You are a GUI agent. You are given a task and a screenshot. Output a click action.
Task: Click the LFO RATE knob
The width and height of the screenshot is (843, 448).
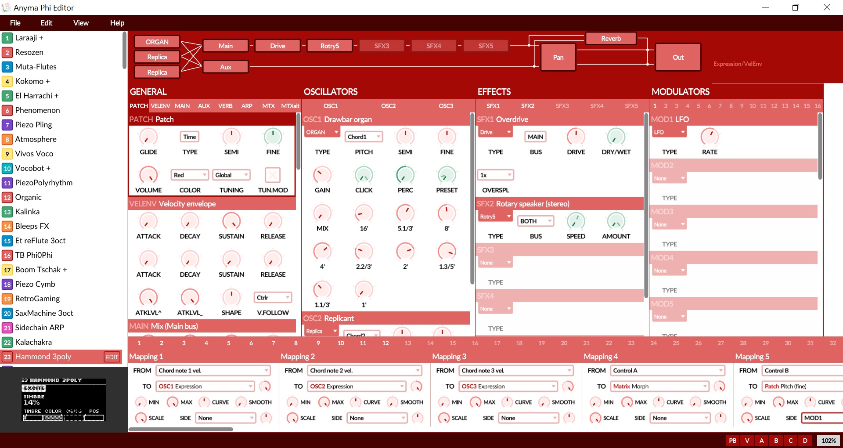tap(710, 137)
